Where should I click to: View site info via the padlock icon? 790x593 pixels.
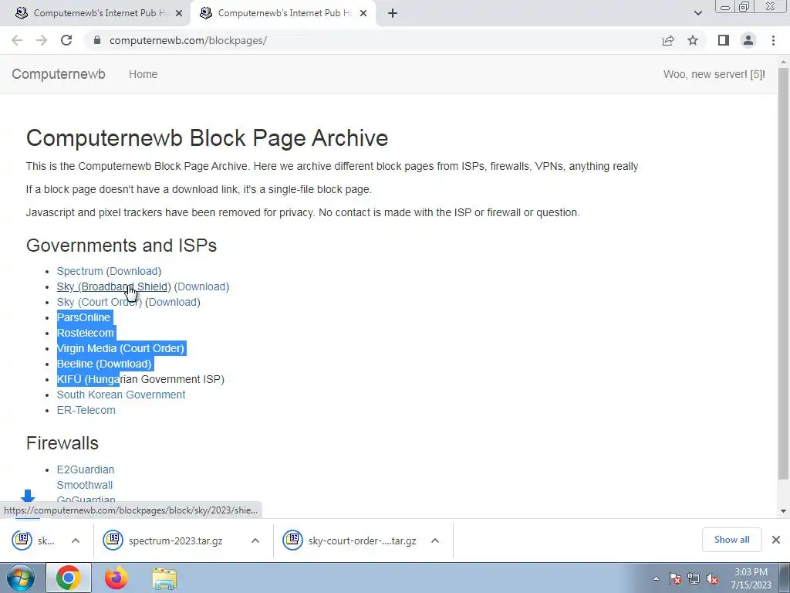tap(97, 40)
